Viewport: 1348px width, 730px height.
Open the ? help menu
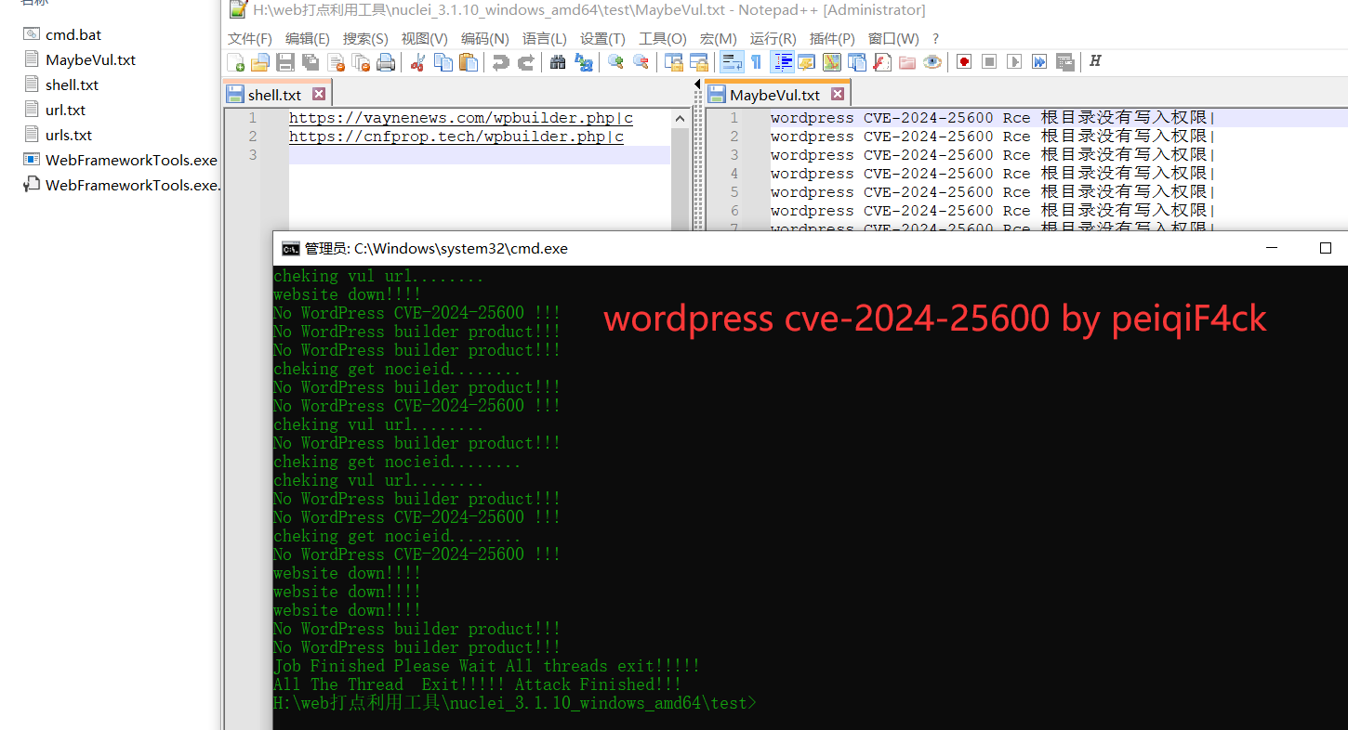(935, 38)
